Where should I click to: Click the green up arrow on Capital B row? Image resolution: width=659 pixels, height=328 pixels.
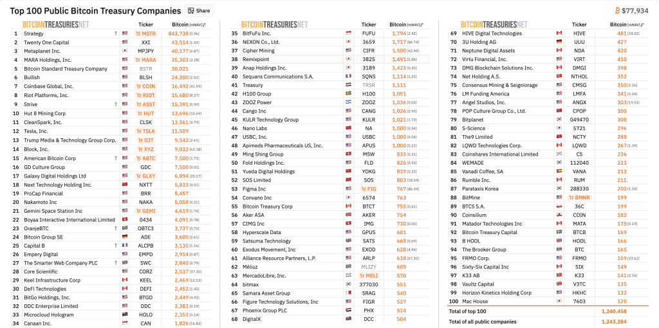pos(115,246)
